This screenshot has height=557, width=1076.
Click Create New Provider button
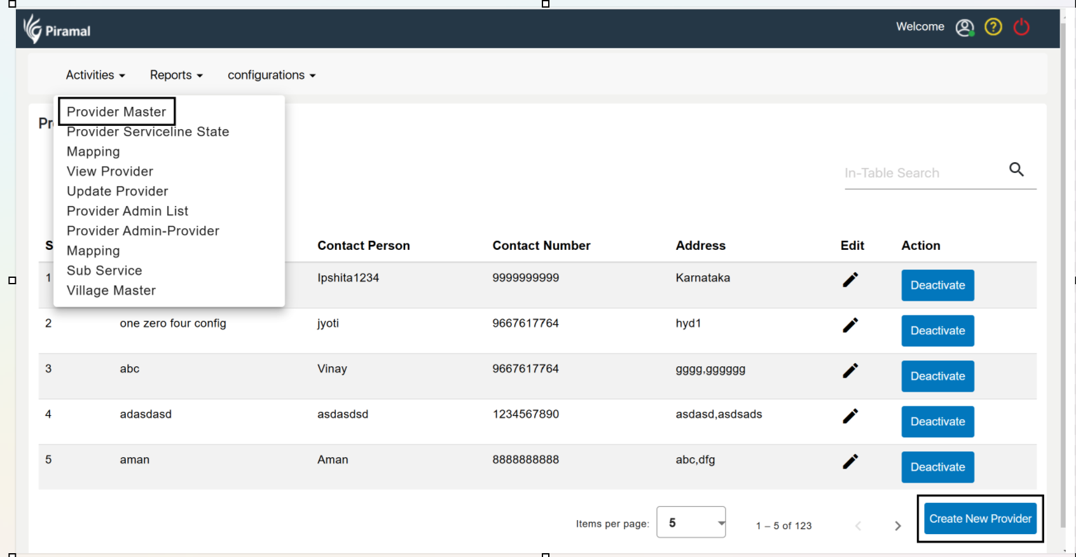tap(980, 519)
